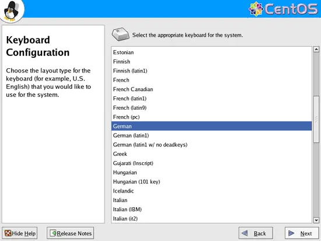Choose Gujarati (Inscript) layout
This screenshot has width=321, height=241.
tap(211, 163)
